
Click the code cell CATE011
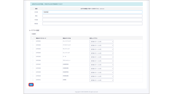coord(38,80)
